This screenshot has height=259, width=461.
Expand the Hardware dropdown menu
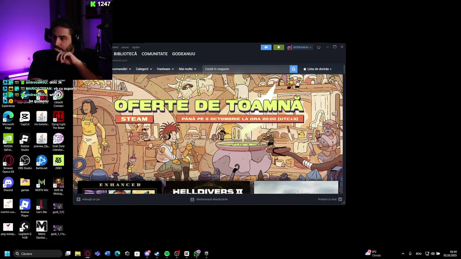[x=165, y=69]
